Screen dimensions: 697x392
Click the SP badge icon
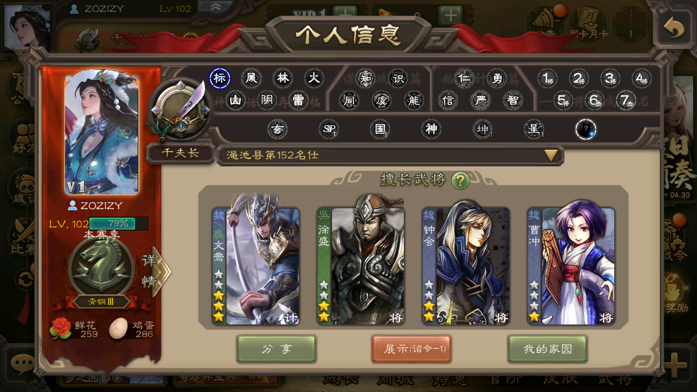coord(329,129)
